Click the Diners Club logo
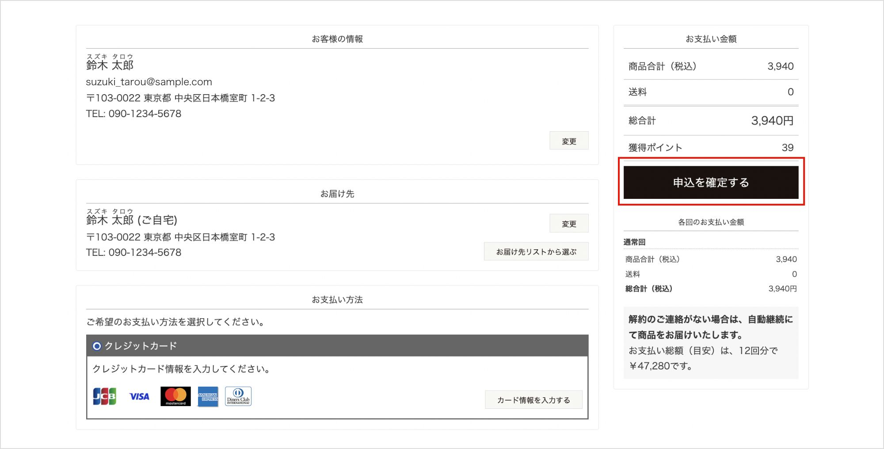 point(238,396)
